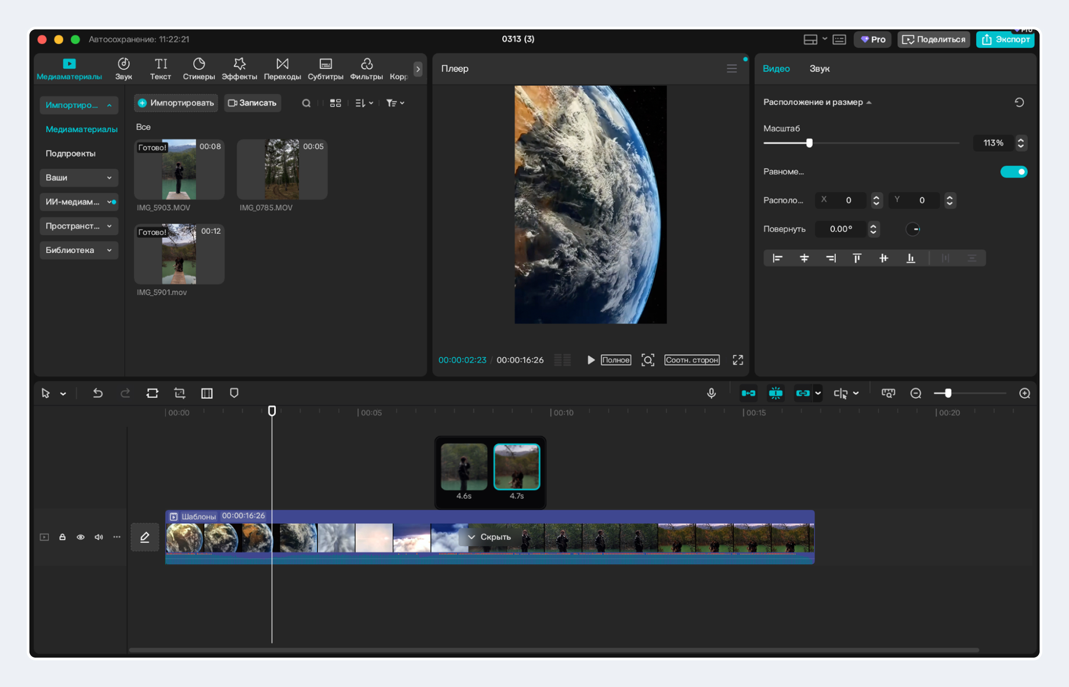This screenshot has width=1069, height=687.
Task: Open the Effects (Эффекты) panel
Action: pos(239,69)
